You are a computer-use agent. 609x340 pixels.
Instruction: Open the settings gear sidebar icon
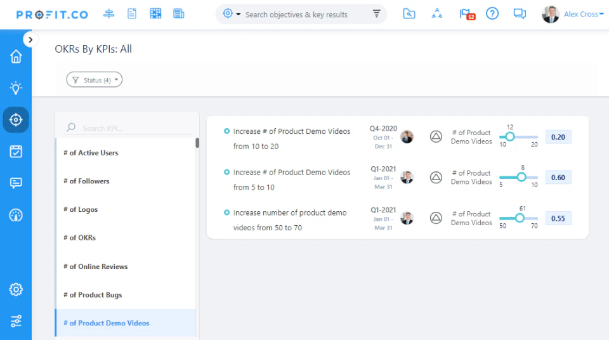16,289
